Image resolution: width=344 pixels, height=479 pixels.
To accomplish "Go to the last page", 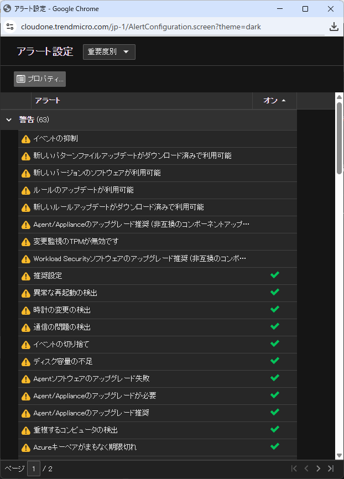I will point(331,468).
